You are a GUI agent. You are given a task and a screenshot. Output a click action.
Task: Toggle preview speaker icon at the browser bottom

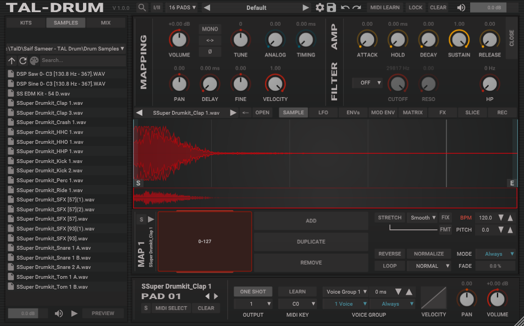pos(59,313)
